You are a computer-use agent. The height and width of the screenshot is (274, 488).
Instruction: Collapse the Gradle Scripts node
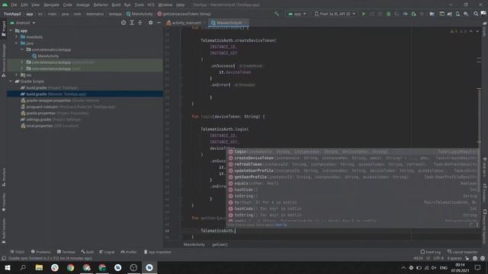click(11, 81)
